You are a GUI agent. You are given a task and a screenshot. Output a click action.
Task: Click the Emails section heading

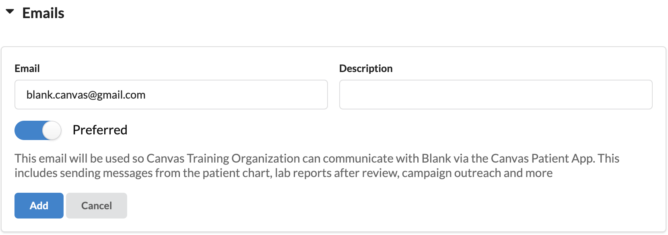pyautogui.click(x=43, y=13)
